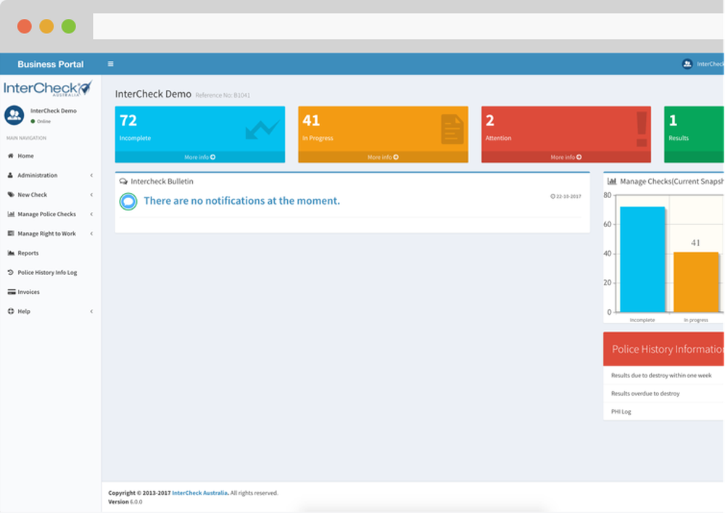Click the 'Version 6.0.0' footer text

click(125, 502)
